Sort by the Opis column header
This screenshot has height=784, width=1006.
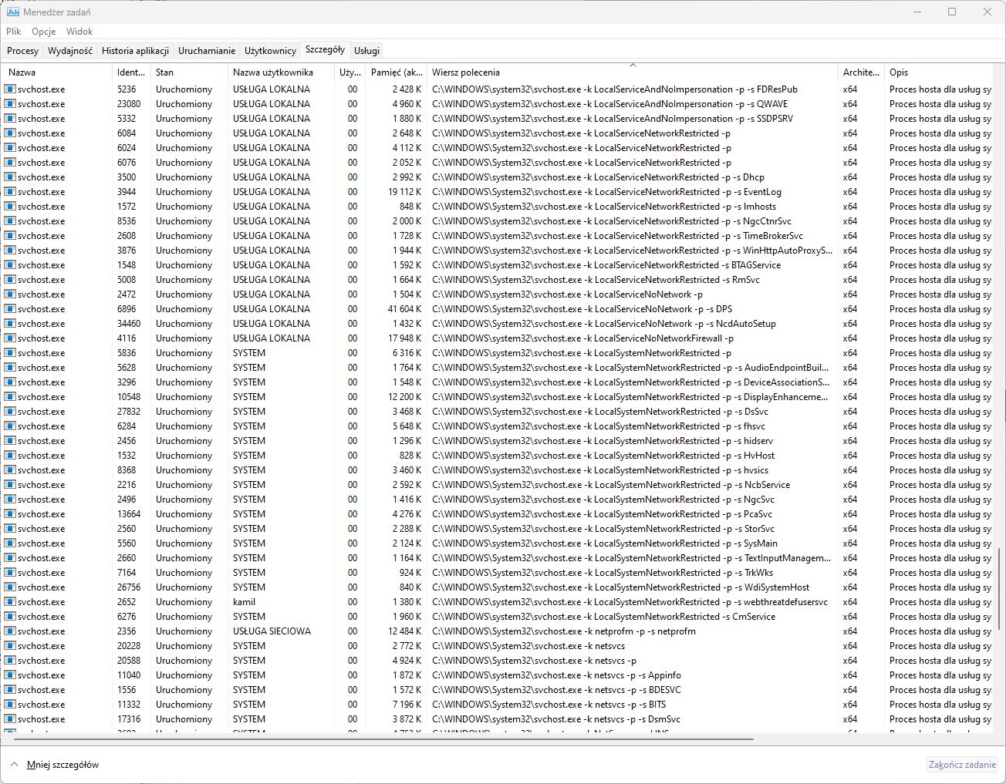click(x=938, y=72)
